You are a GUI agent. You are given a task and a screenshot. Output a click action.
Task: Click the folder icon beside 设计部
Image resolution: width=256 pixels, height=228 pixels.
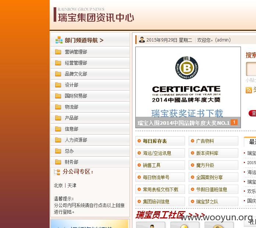click(58, 85)
